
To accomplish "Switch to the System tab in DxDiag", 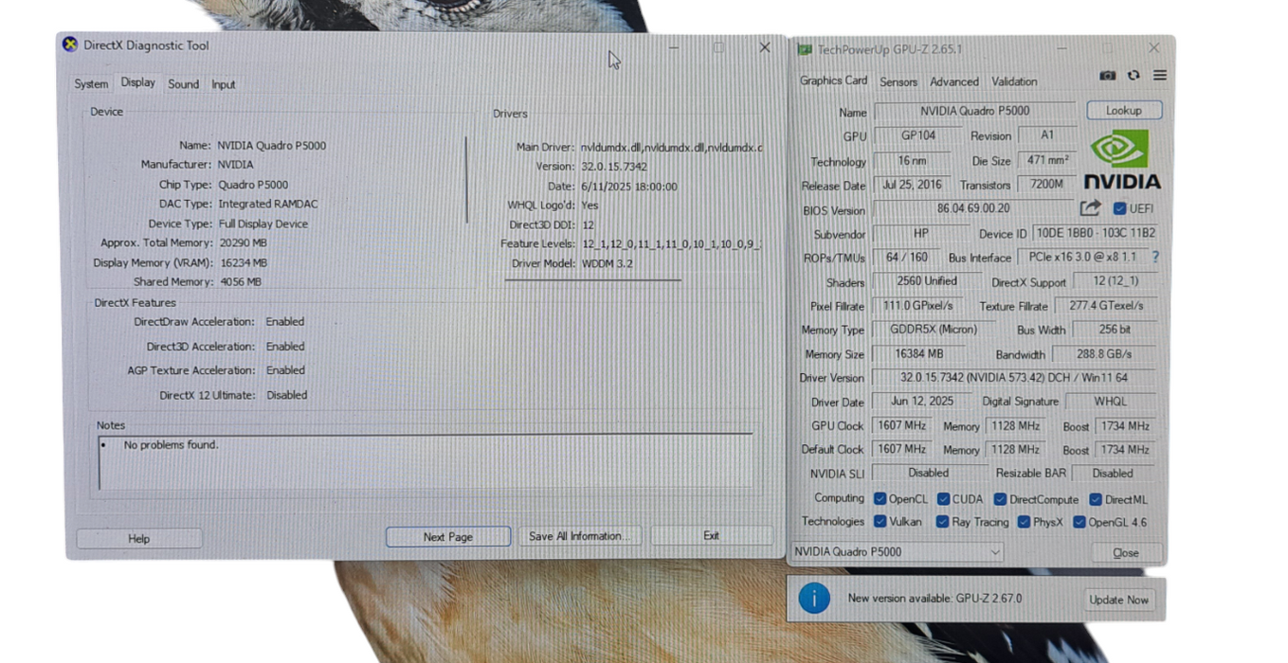I will click(x=91, y=84).
